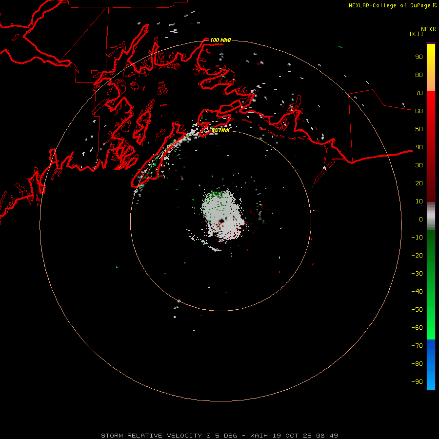Click the -30 value on the velocity scale

417,274
